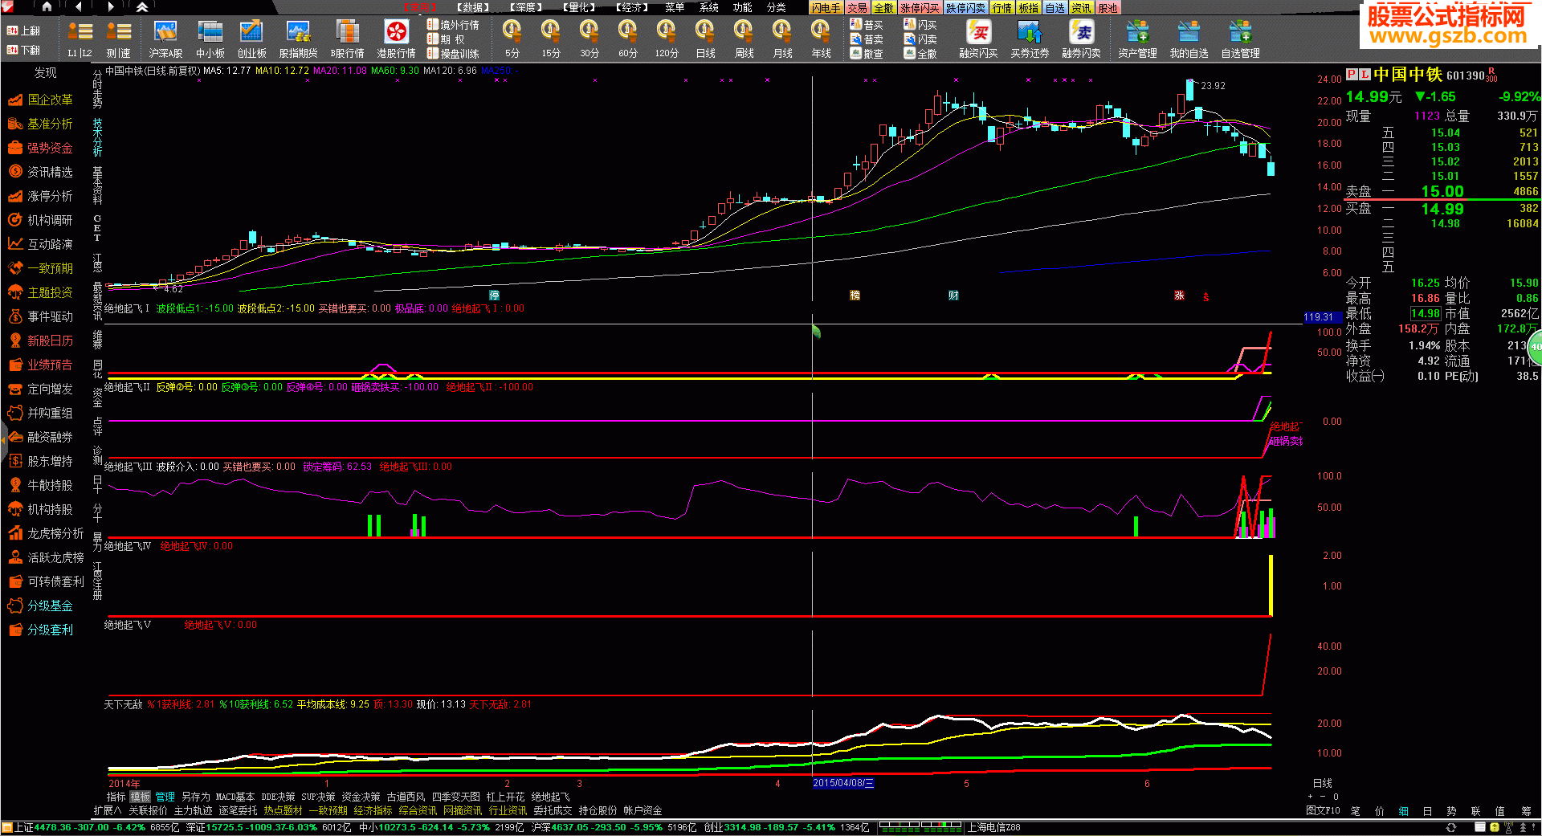Viewport: 1542px width, 836px height.
Task: Open 境外行情 overseas quotes
Action: point(453,25)
